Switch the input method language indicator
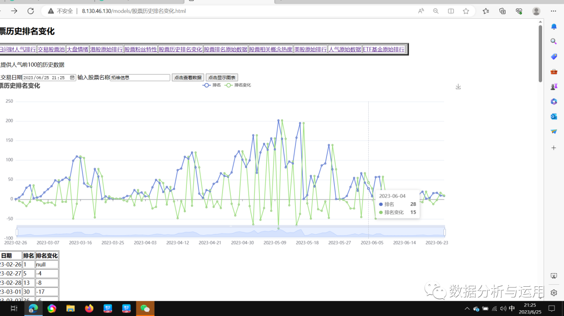564x316 pixels. [512, 309]
